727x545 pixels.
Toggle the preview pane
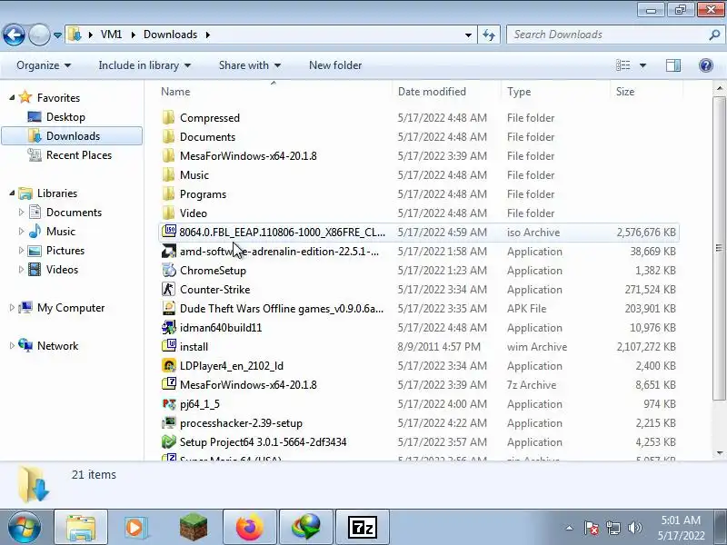coord(673,65)
